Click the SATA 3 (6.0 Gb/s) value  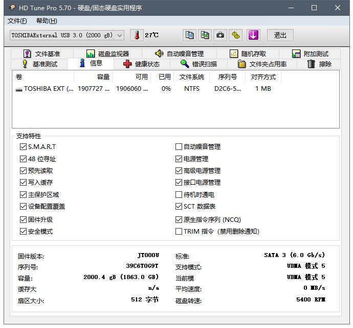pyautogui.click(x=295, y=255)
